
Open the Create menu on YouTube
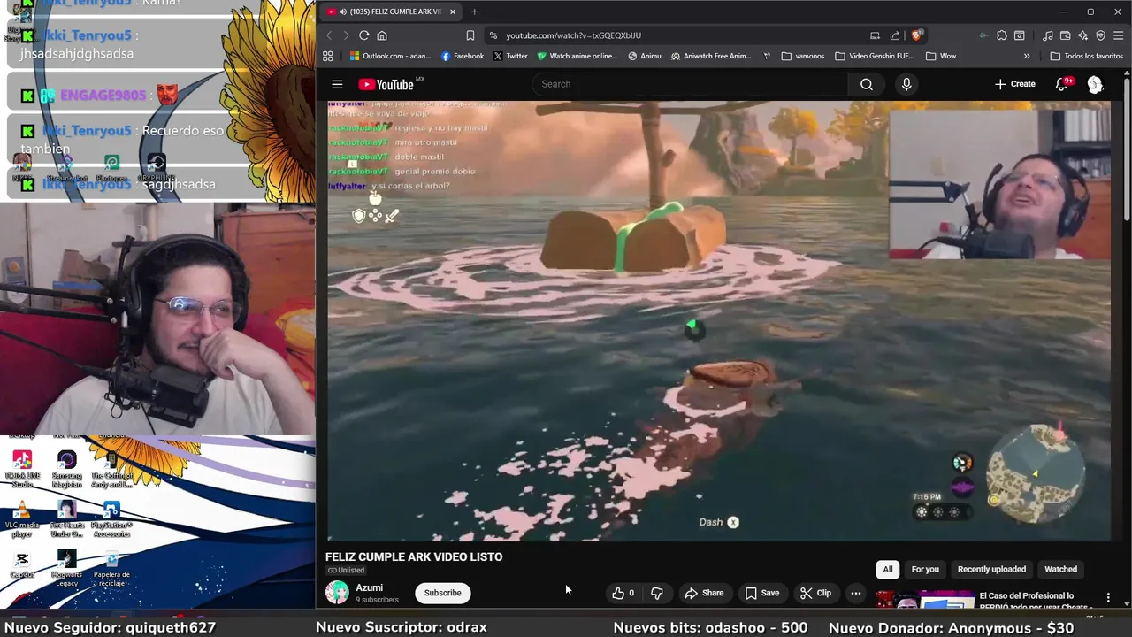(x=1014, y=84)
